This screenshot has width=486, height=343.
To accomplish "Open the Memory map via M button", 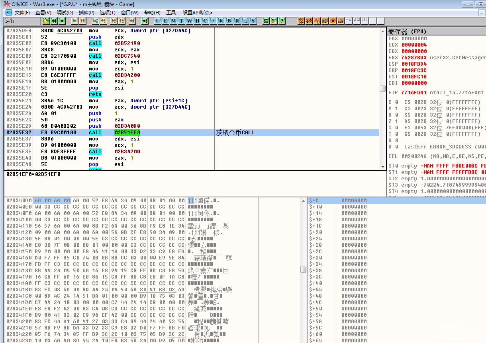I will point(174,21).
